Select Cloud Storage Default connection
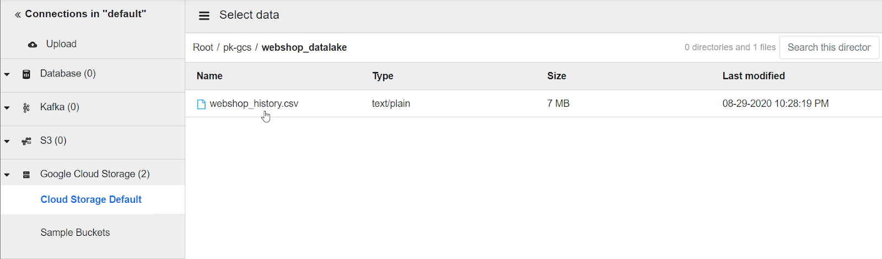Screen dimensions: 882x259 pyautogui.click(x=91, y=199)
